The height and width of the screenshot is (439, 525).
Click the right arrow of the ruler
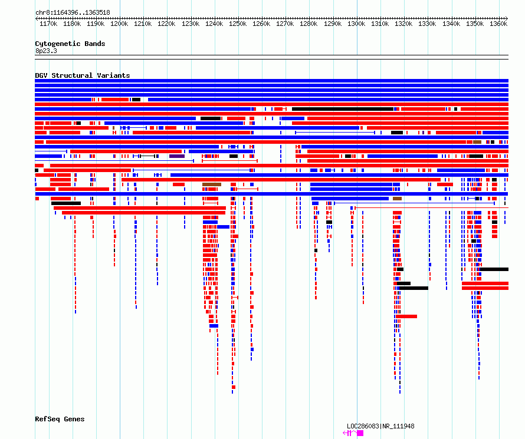tap(507, 19)
